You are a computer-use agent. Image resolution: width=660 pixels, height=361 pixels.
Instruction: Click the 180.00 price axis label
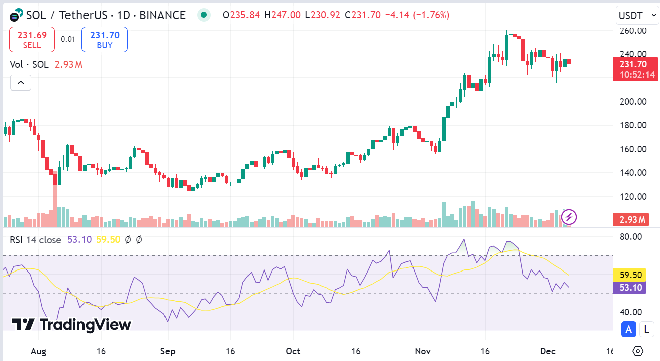tap(633, 125)
